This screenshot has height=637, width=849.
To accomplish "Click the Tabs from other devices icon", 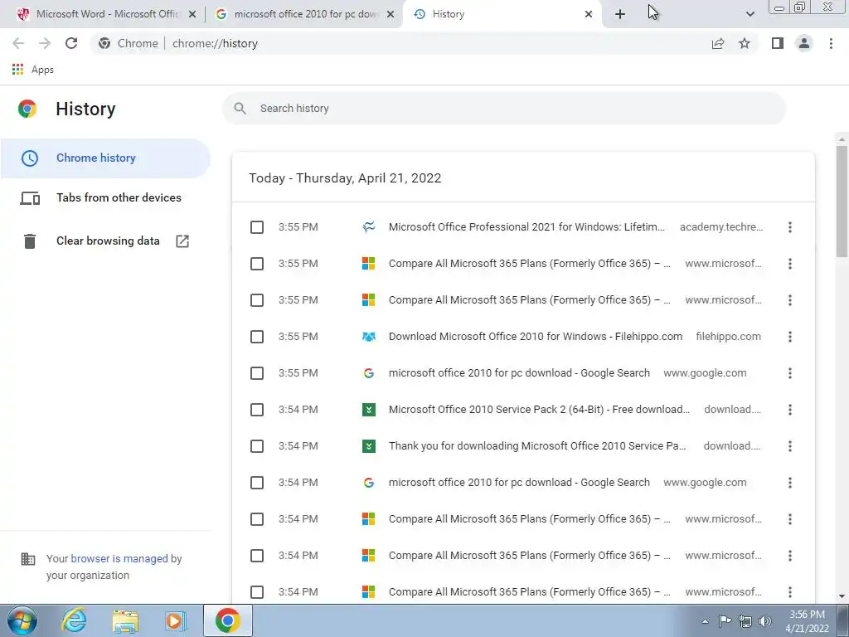I will [30, 198].
